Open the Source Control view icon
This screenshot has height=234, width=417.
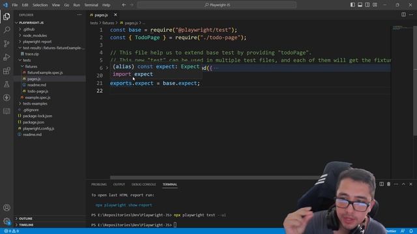coord(7,44)
